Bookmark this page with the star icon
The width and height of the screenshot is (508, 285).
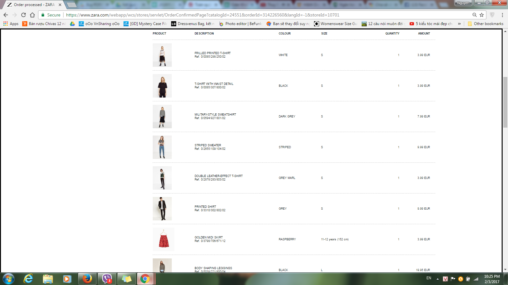[x=482, y=15]
